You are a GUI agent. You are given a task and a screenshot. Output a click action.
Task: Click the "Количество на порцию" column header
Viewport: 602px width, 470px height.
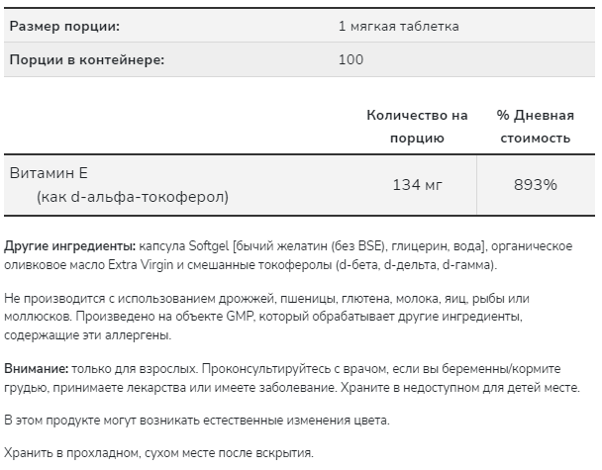(x=417, y=126)
